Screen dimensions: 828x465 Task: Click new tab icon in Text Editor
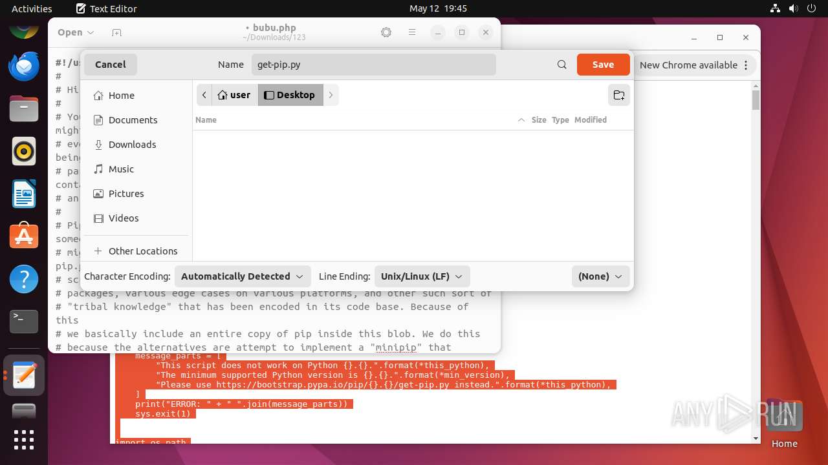(116, 32)
